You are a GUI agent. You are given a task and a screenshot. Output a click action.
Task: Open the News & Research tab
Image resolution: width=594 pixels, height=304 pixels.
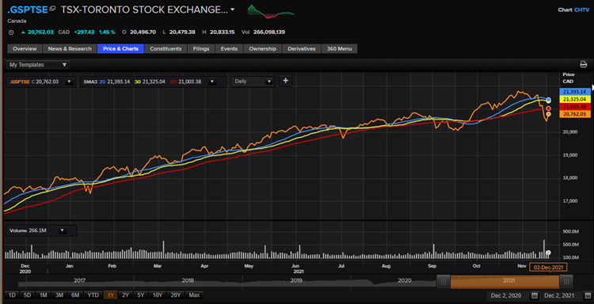point(70,49)
